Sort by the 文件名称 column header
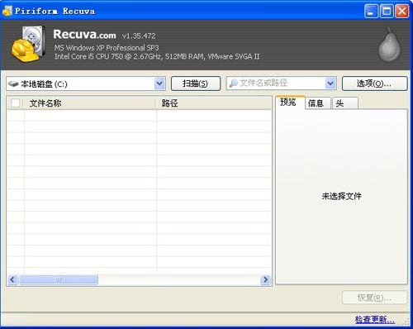The image size is (413, 329). click(90, 103)
